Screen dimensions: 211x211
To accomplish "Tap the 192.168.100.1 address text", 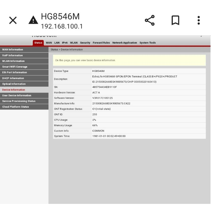I will coord(62,26).
